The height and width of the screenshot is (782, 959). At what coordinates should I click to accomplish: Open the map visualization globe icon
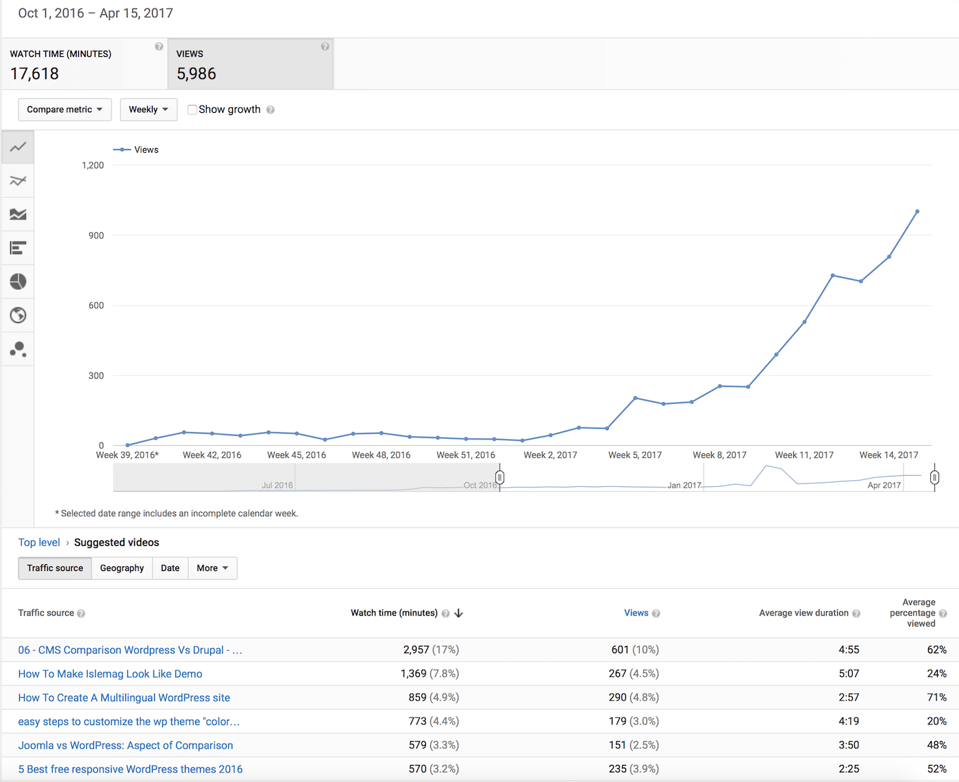pyautogui.click(x=17, y=315)
